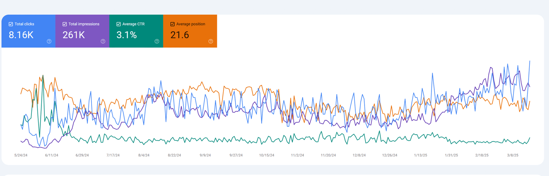Disable the Average CTR checkbox
The image size is (549, 176).
(x=118, y=24)
